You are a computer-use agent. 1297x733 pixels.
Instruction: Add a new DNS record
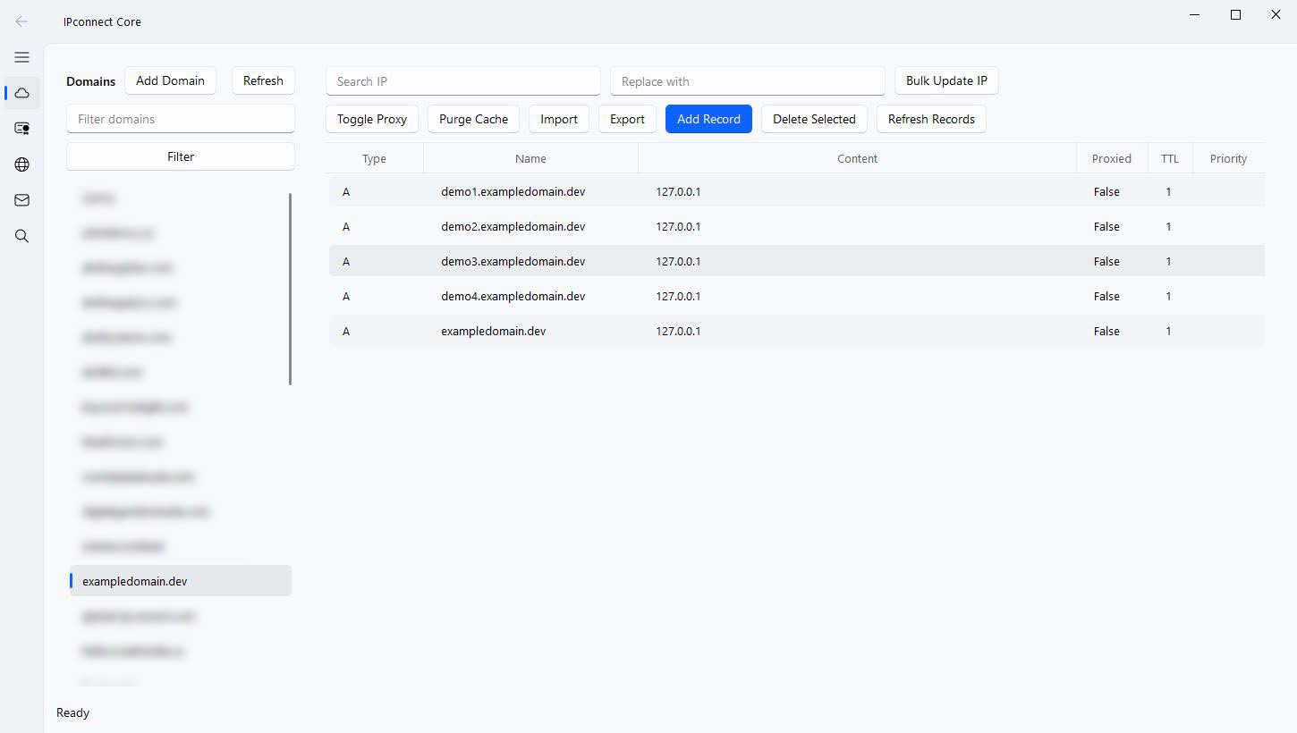[708, 118]
